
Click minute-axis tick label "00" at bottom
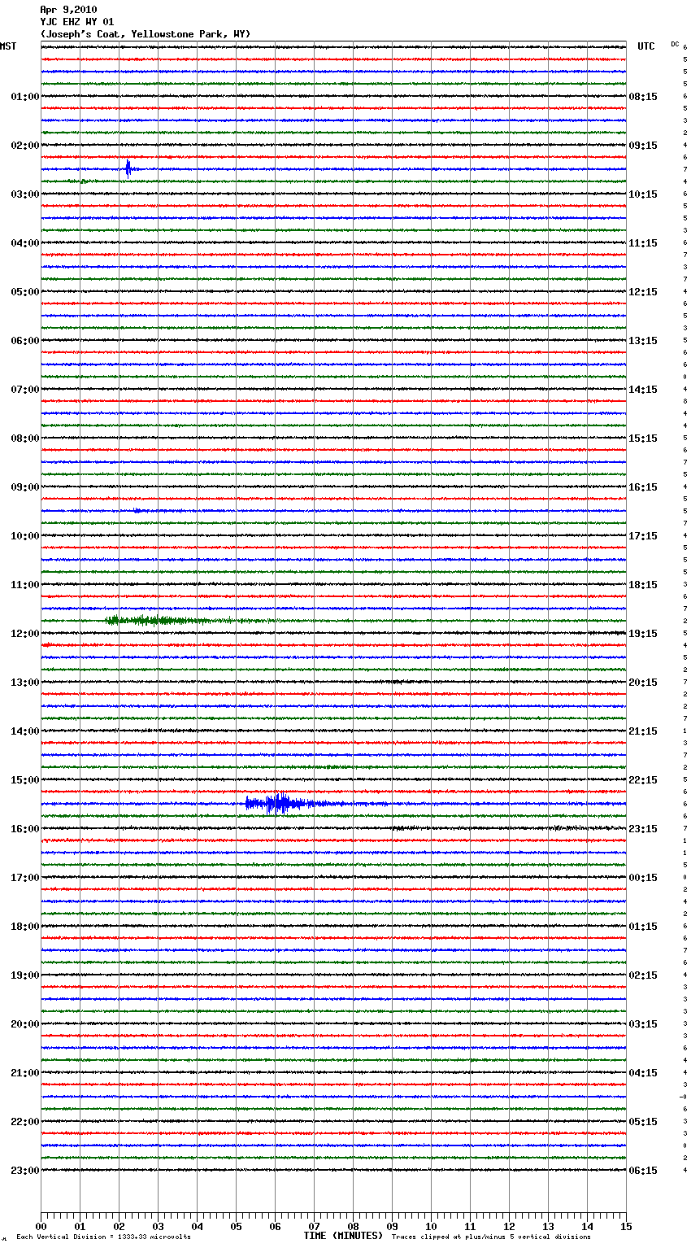click(41, 1226)
